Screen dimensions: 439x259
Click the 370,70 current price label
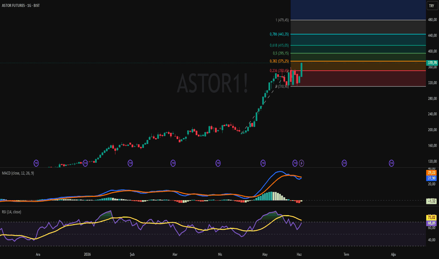pos(432,63)
